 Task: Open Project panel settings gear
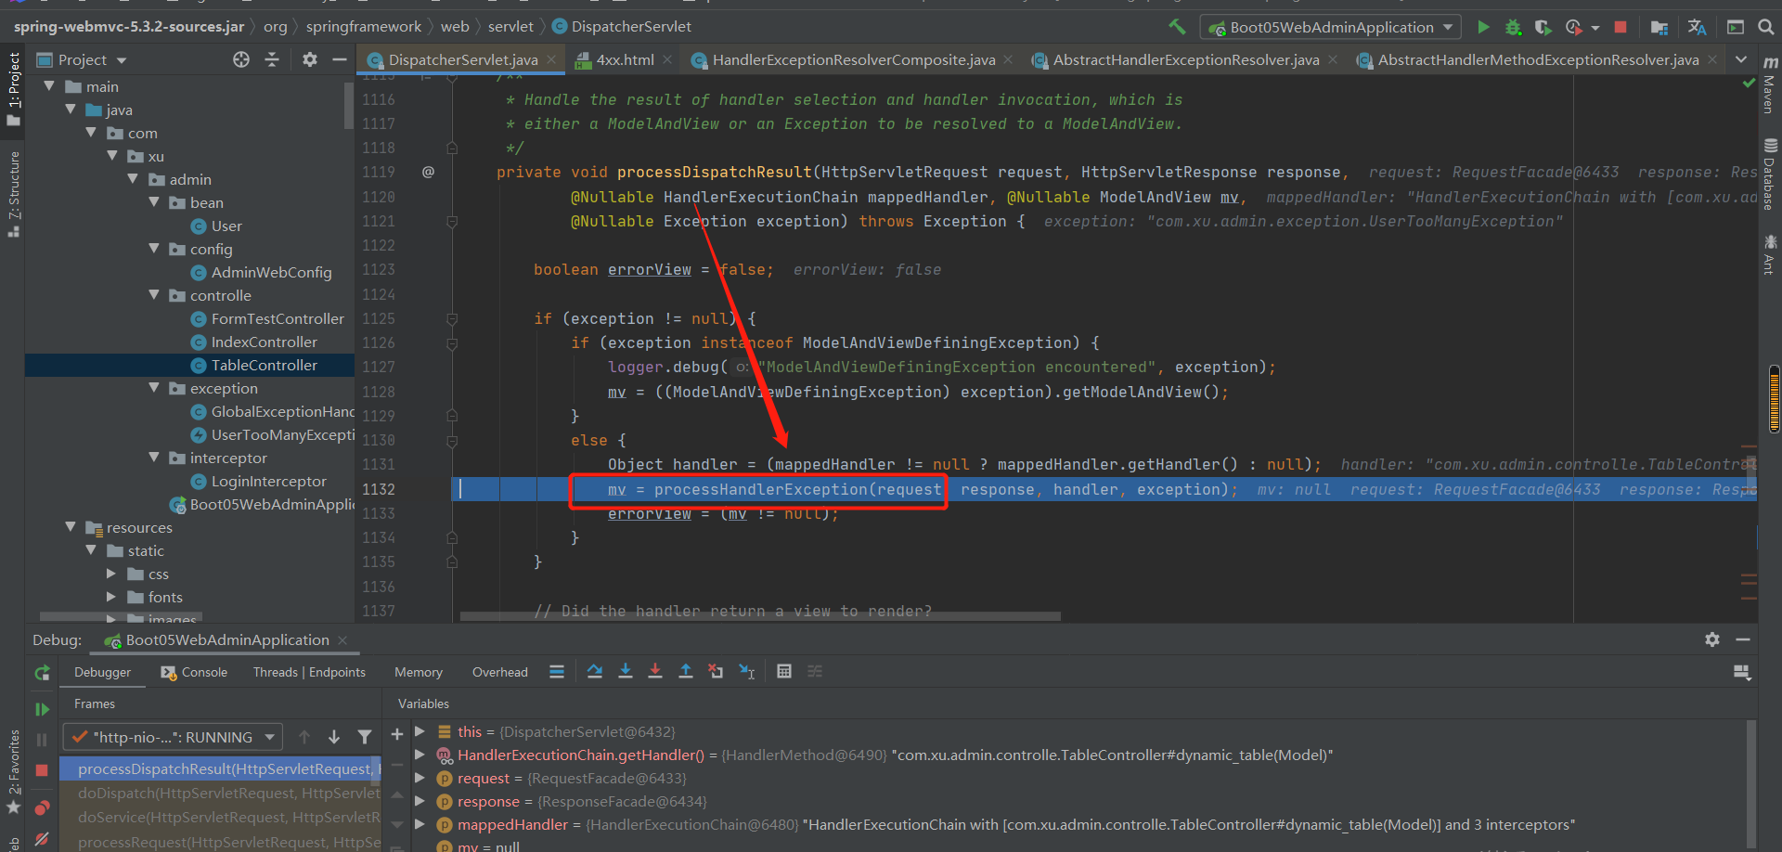coord(310,59)
